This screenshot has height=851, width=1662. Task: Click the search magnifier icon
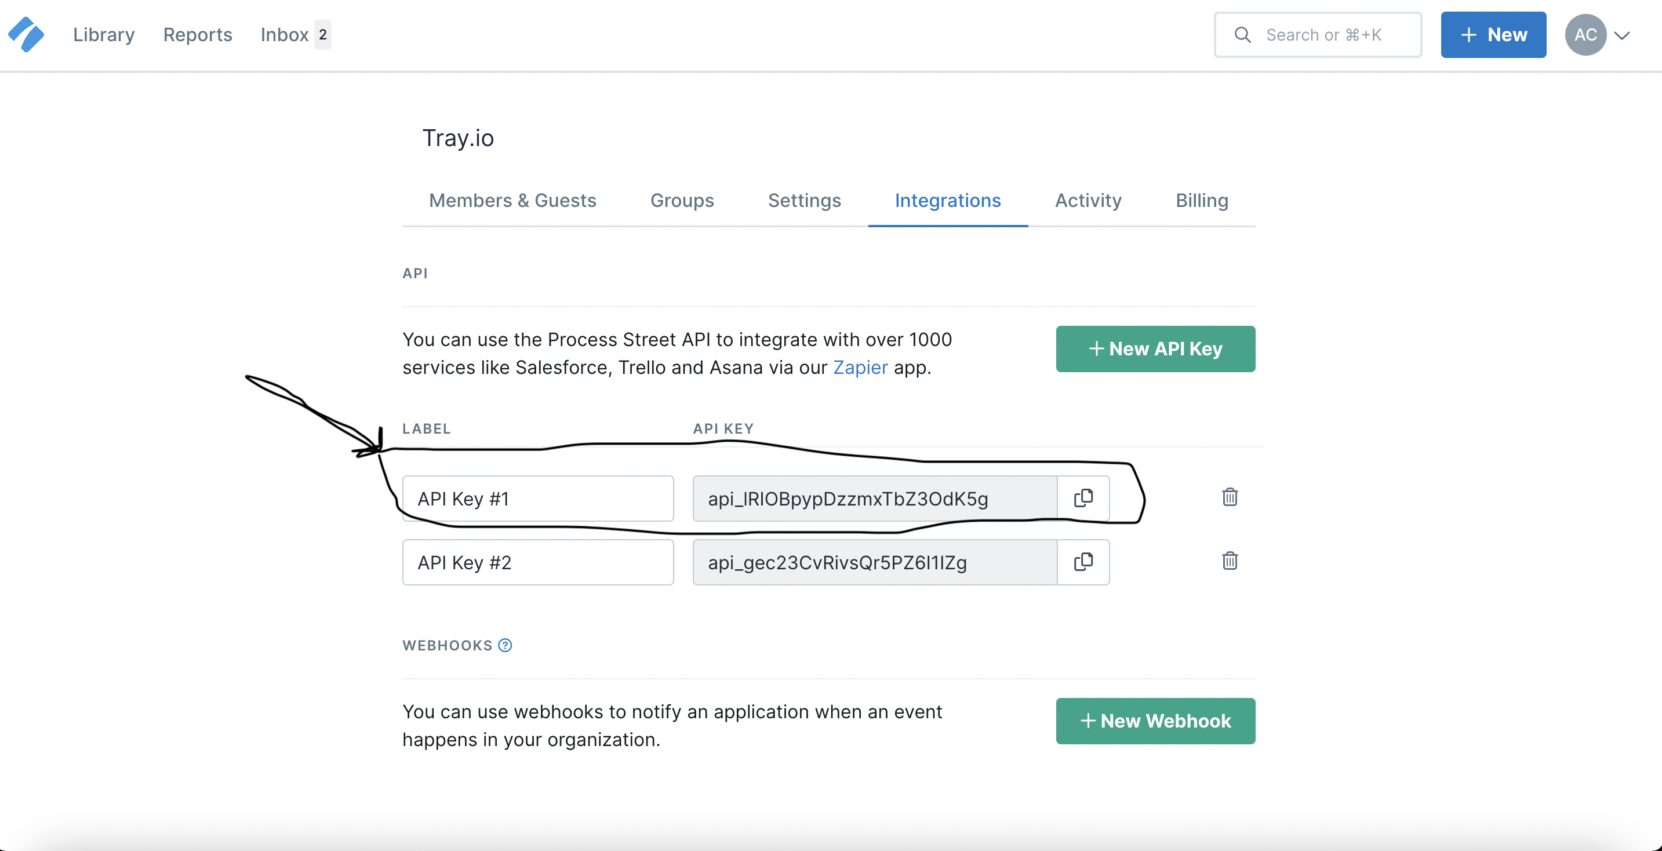click(1242, 34)
